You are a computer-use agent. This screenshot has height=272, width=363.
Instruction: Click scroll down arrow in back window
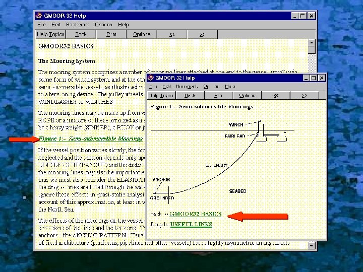[312, 245]
